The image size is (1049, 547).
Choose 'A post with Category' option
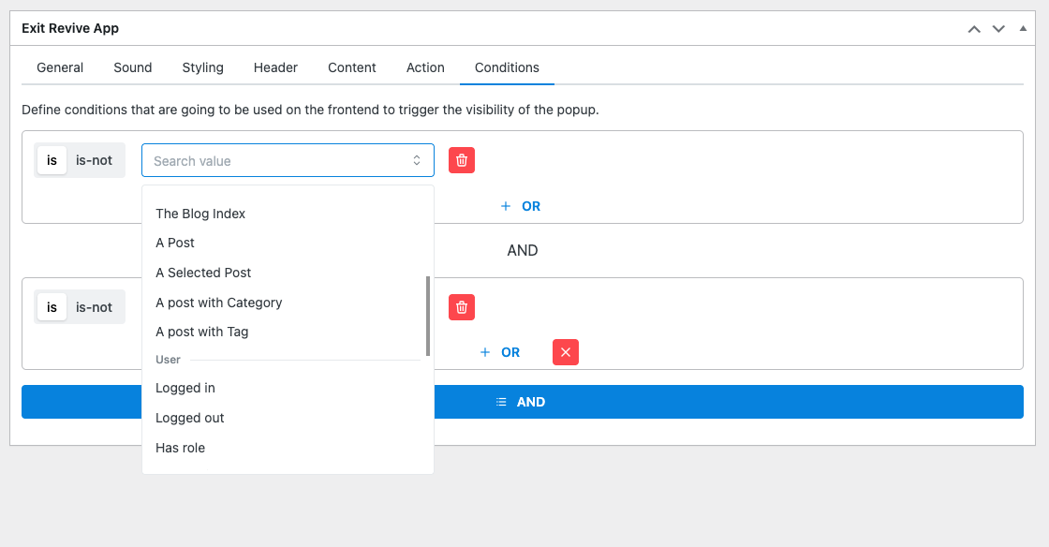pyautogui.click(x=219, y=303)
